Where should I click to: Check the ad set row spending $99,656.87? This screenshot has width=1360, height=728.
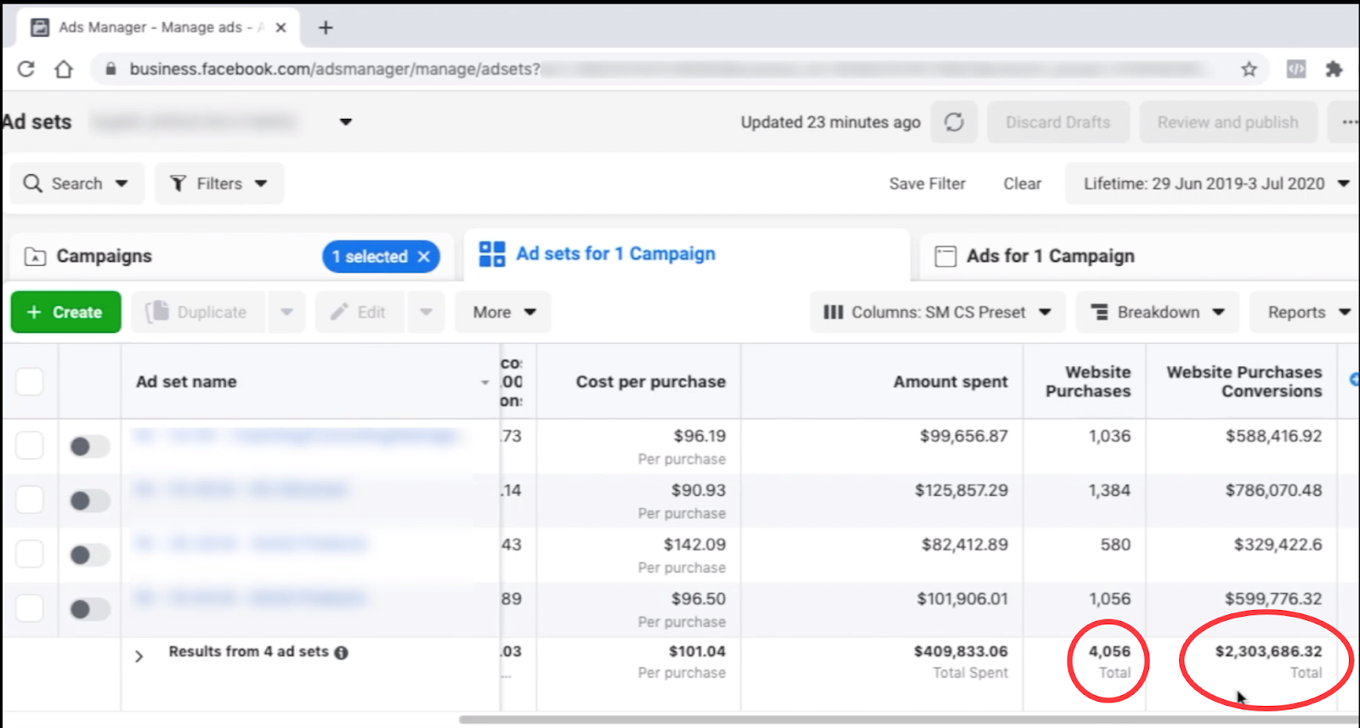tap(30, 445)
